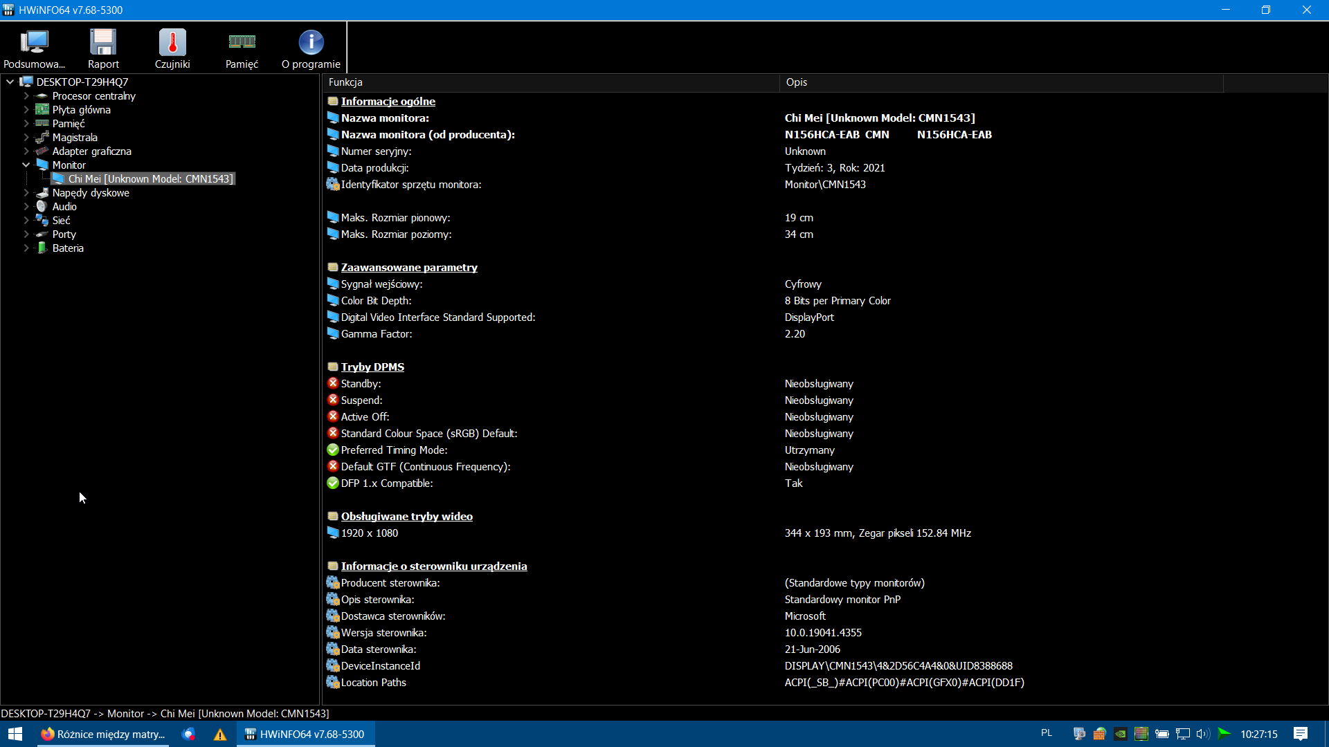Click the HWiNFO64 v7.68-5300 taskbar button

[306, 734]
